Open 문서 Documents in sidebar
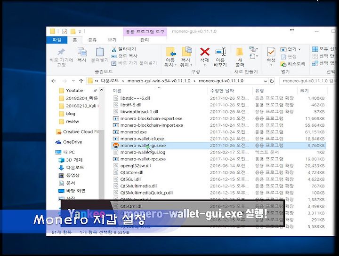The image size is (339, 256). [x=71, y=183]
